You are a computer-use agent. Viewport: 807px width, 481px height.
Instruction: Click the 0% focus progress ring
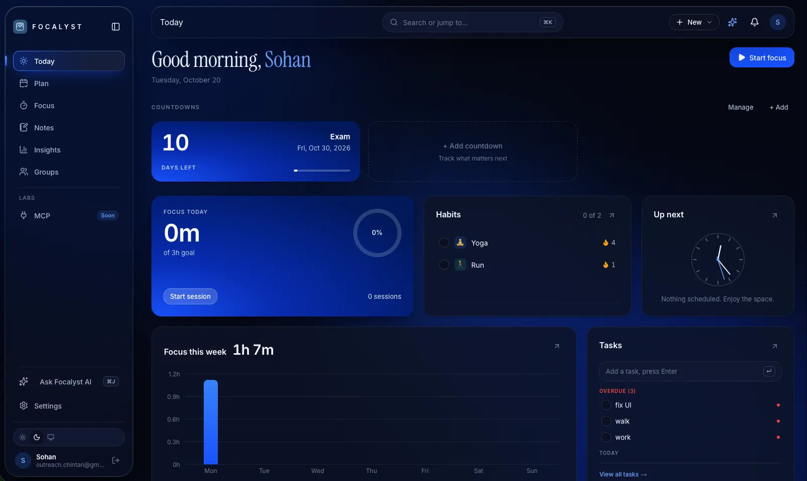(x=377, y=233)
